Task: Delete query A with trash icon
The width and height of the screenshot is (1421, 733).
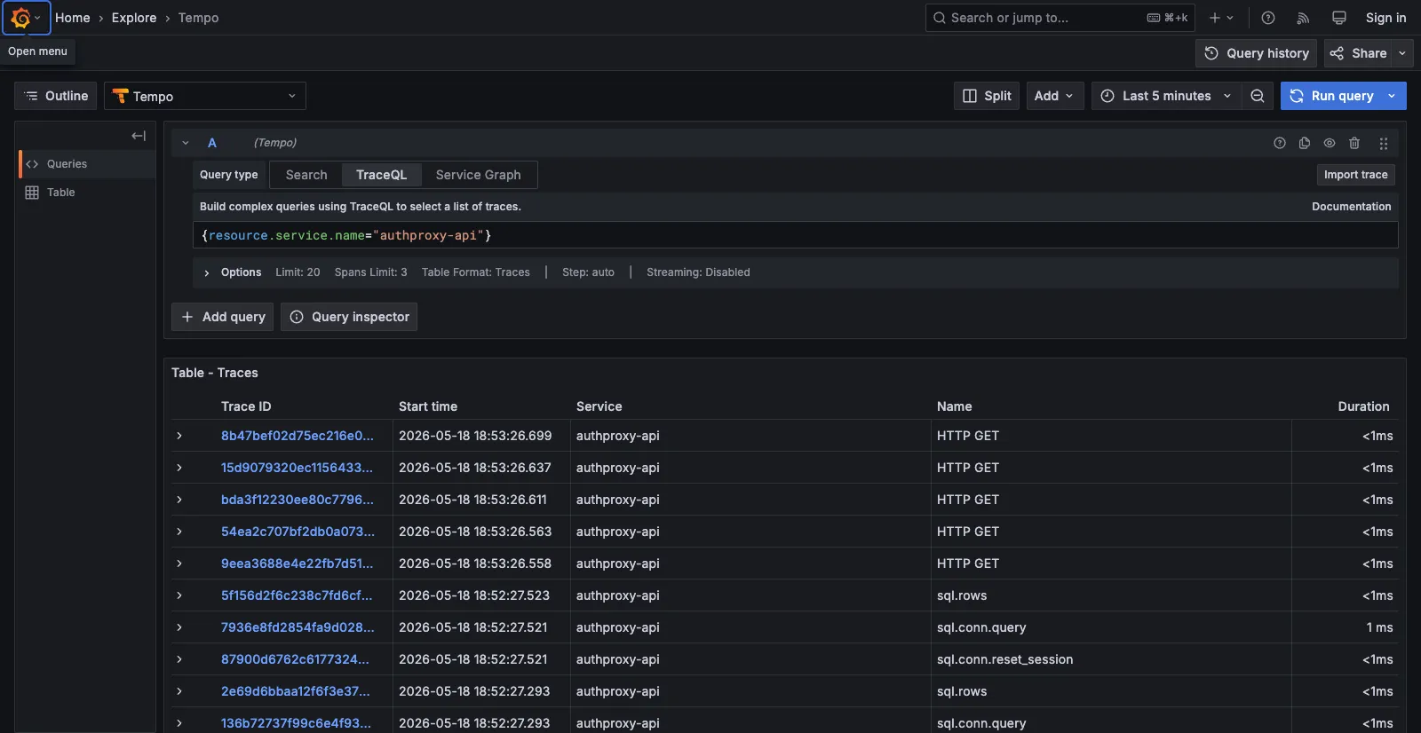Action: (x=1354, y=143)
